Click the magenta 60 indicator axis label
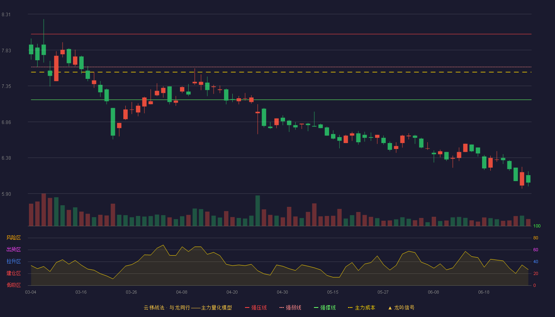This screenshot has height=317, width=555. pyautogui.click(x=536, y=250)
